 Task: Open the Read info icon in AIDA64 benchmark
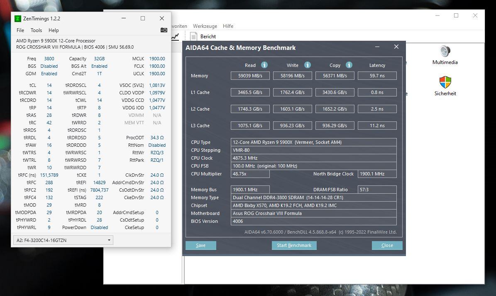pos(264,65)
